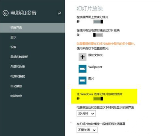The image size is (161, 136).
Task: Click the 使用来自以下位置的图片 label
Action: (x=93, y=48)
